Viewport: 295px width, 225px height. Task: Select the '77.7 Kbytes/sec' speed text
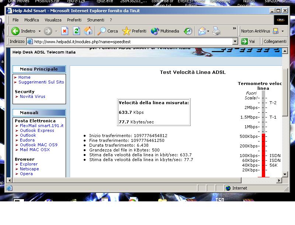point(136,122)
